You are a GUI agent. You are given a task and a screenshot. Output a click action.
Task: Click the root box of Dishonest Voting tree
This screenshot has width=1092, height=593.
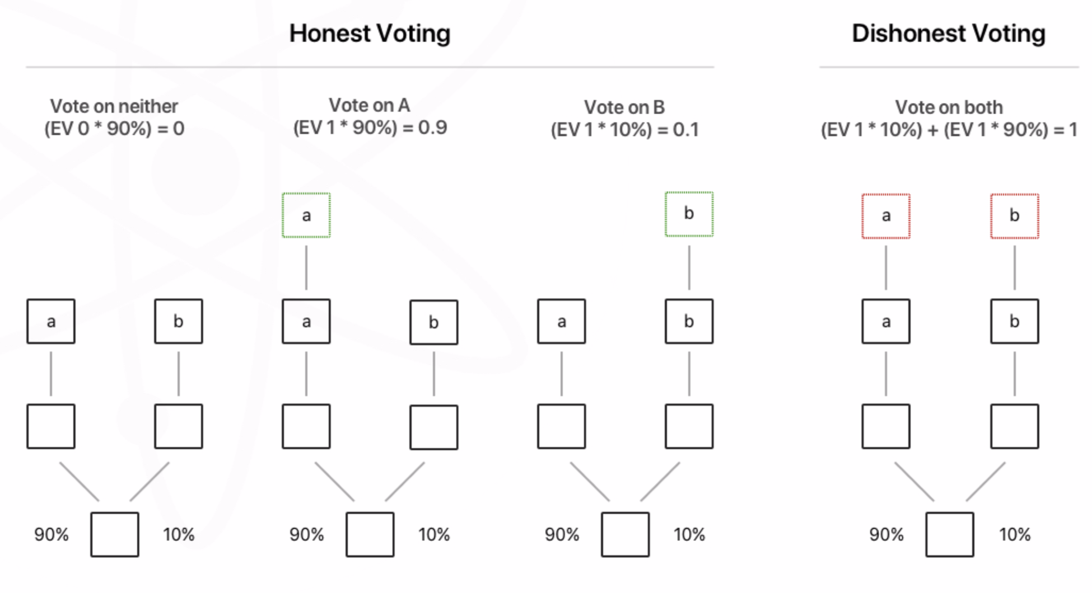click(x=949, y=534)
